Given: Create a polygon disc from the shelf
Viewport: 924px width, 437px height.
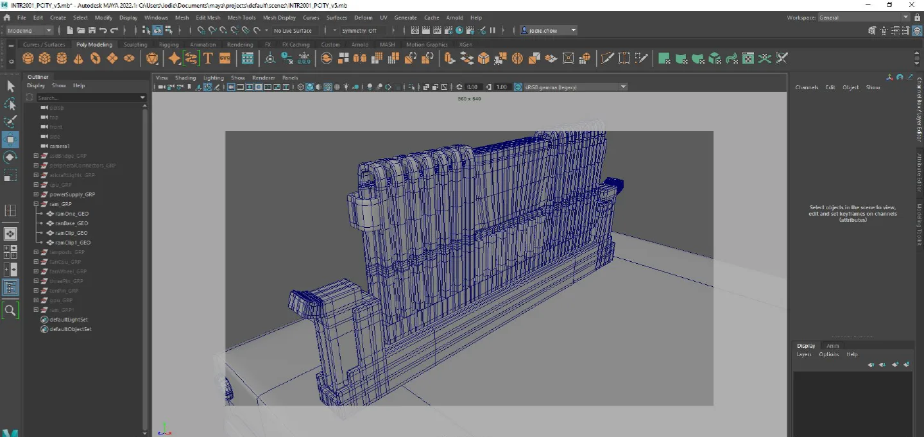Looking at the screenshot, I should click(x=129, y=58).
